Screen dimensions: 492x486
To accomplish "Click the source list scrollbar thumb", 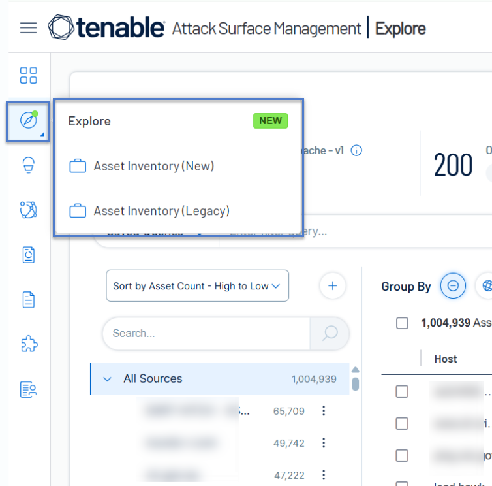I will (x=355, y=384).
